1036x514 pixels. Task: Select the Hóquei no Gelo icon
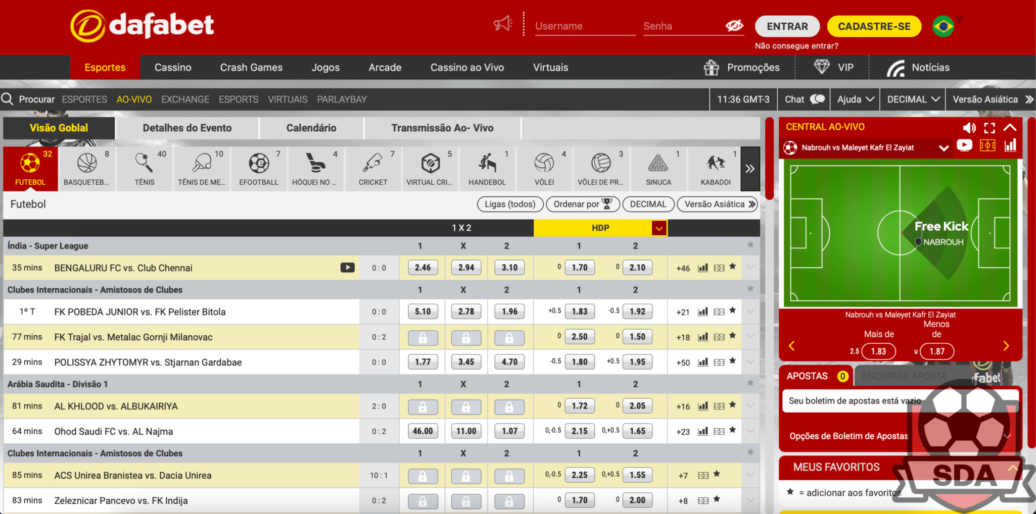pos(315,169)
